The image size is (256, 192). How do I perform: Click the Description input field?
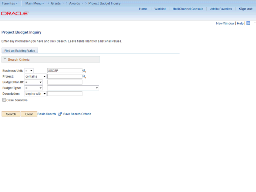pos(65,94)
